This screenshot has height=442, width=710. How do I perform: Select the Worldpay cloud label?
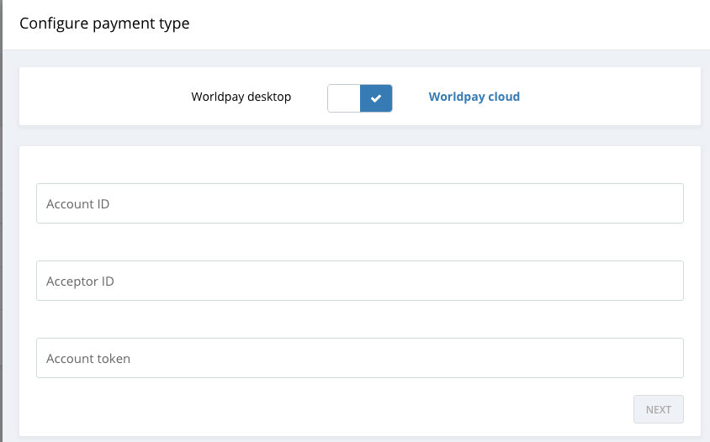tap(474, 97)
